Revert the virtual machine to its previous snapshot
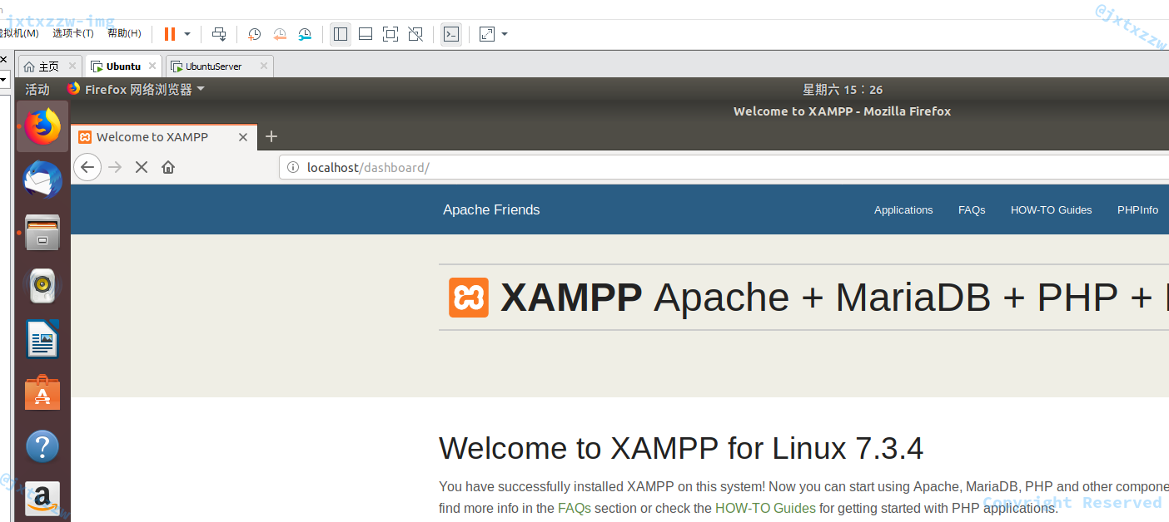Screen dimensions: 1169x522 280,34
